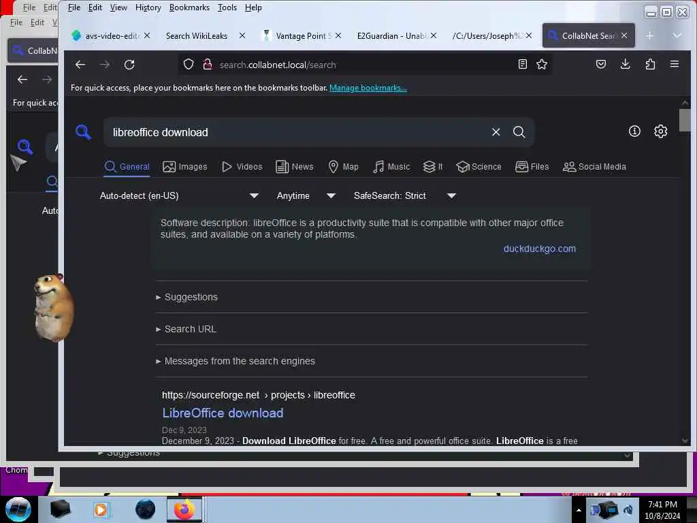List all tabs using the chevron
This screenshot has width=697, height=523.
pyautogui.click(x=677, y=35)
